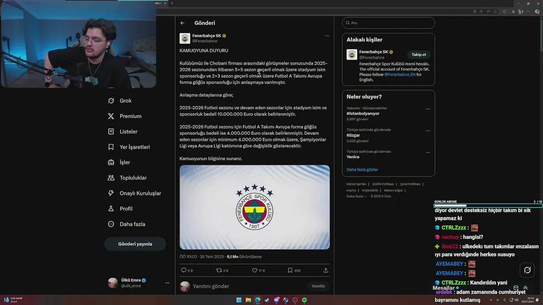Viewport: 543px width, 305px height.
Task: Open the Rüzgar trending topic
Action: (x=353, y=135)
